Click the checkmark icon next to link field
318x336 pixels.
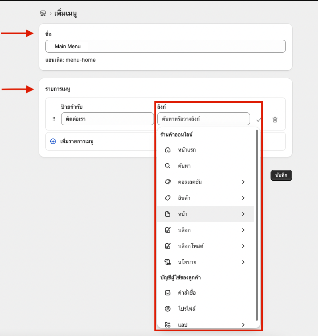259,120
